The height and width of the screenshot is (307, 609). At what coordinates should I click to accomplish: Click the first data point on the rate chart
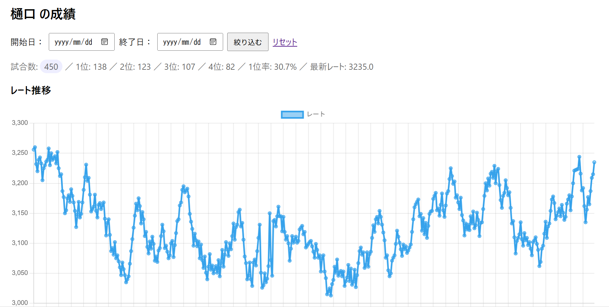[33, 149]
